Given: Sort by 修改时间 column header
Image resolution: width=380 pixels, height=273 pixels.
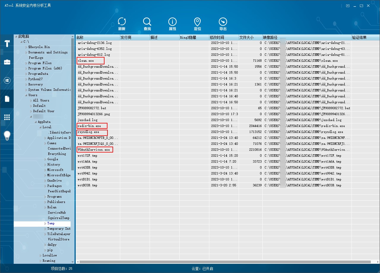Looking at the screenshot, I should coord(224,37).
